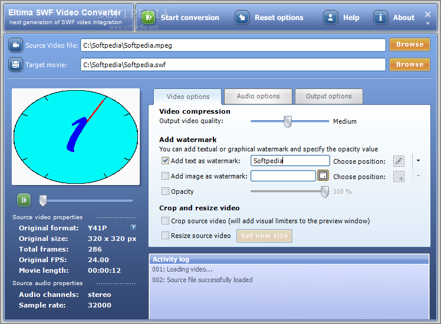The height and width of the screenshot is (324, 441).
Task: Click the Help person icon
Action: [x=331, y=18]
